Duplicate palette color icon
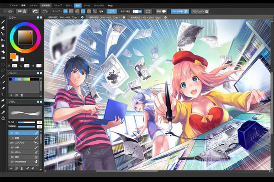This screenshot has height=182, width=274. pos(16,95)
